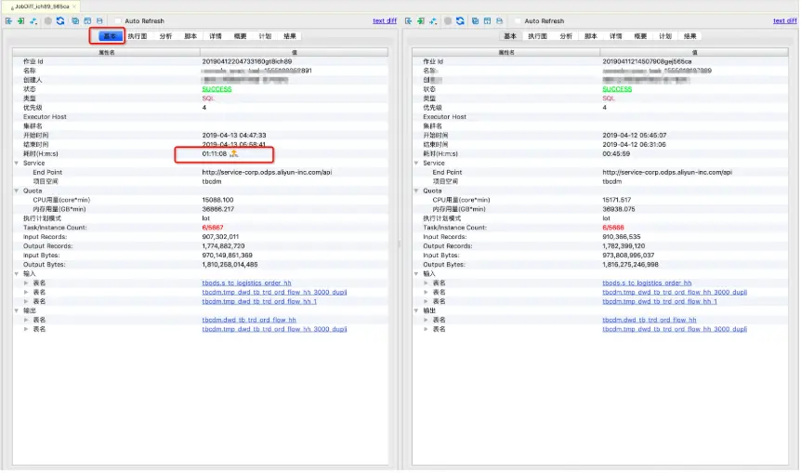The width and height of the screenshot is (801, 473).
Task: Open tbcdm.tmp_dwd_tb_trd_ord_flow_hh_1 link in left pane
Action: tap(259, 301)
